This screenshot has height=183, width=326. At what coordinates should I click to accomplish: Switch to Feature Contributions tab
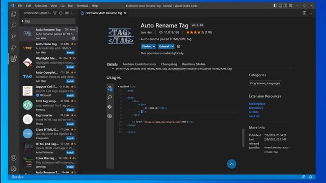click(139, 64)
